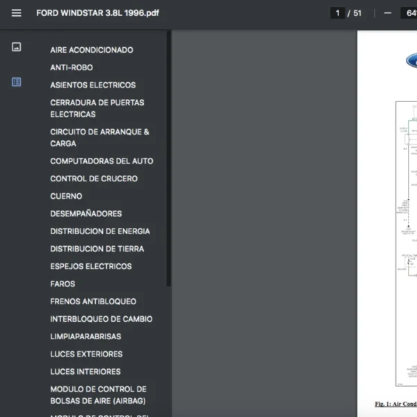417x417 pixels.
Task: Open the FRENOS ANTIBLOQUEO bookmark
Action: coord(93,302)
